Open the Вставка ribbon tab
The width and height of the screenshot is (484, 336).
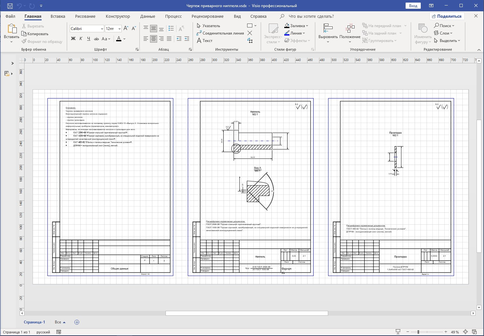click(58, 16)
